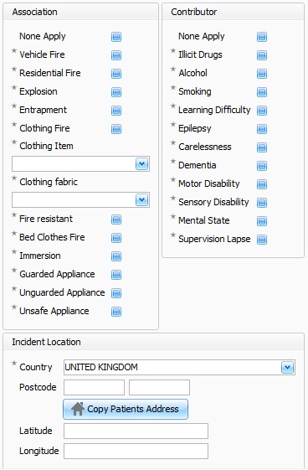
Task: Click the Incident Location panel header
Action: coord(153,342)
